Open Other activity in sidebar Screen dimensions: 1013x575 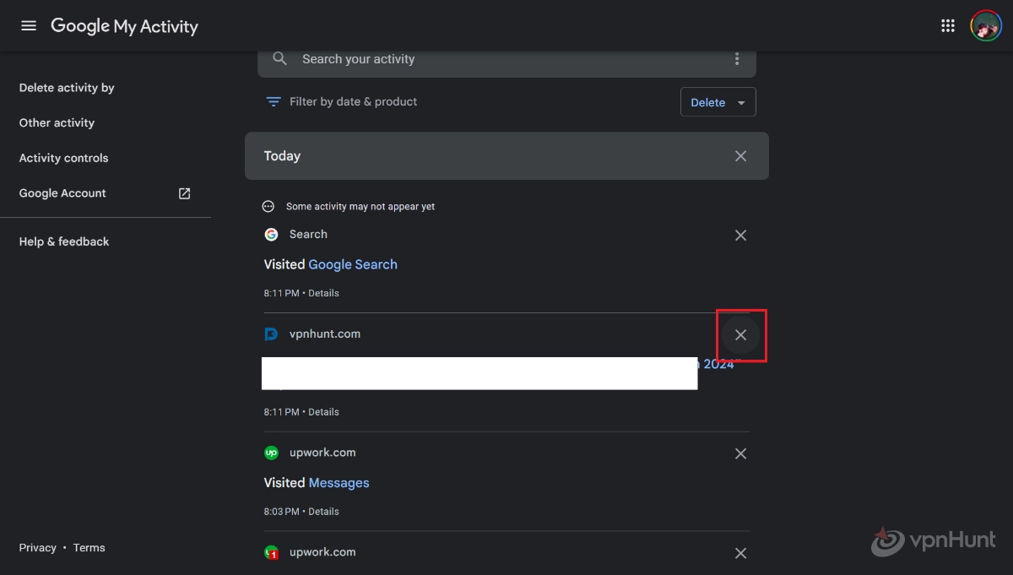57,123
